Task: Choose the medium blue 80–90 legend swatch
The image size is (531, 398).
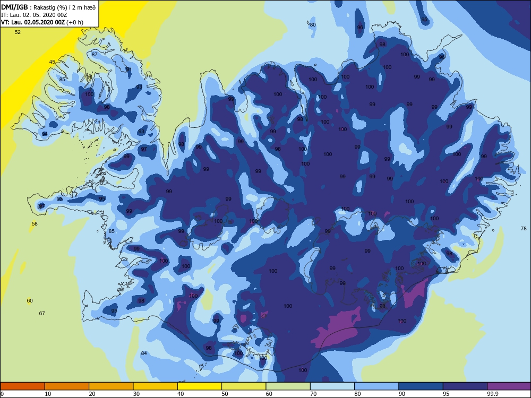Action: click(x=376, y=386)
